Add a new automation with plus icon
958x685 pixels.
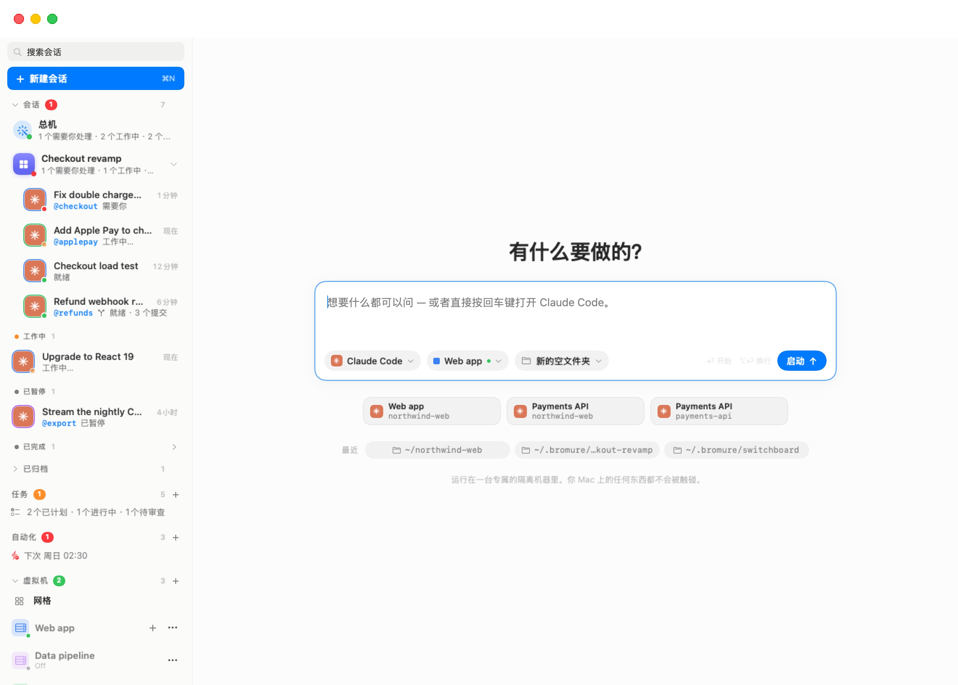coord(176,537)
